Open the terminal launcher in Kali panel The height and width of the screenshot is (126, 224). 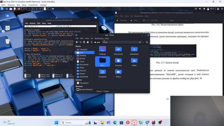click(22, 9)
